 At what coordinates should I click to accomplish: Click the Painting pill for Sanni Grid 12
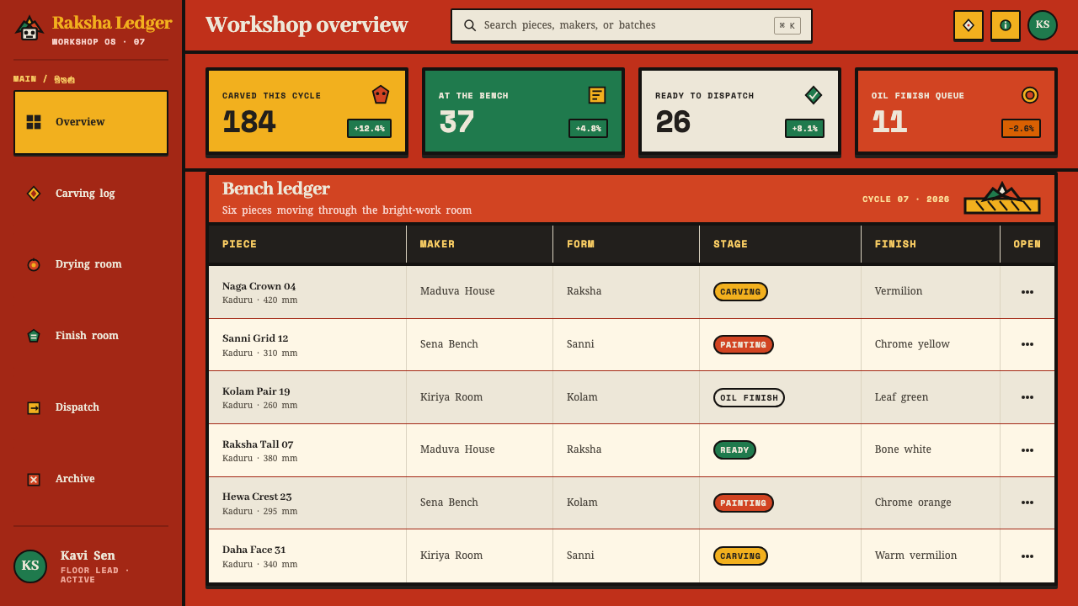tap(744, 344)
